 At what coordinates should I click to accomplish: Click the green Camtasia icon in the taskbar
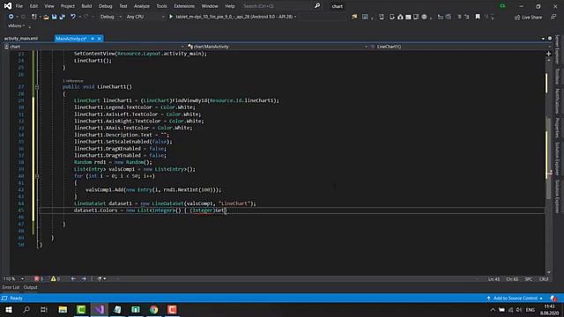click(x=81, y=309)
